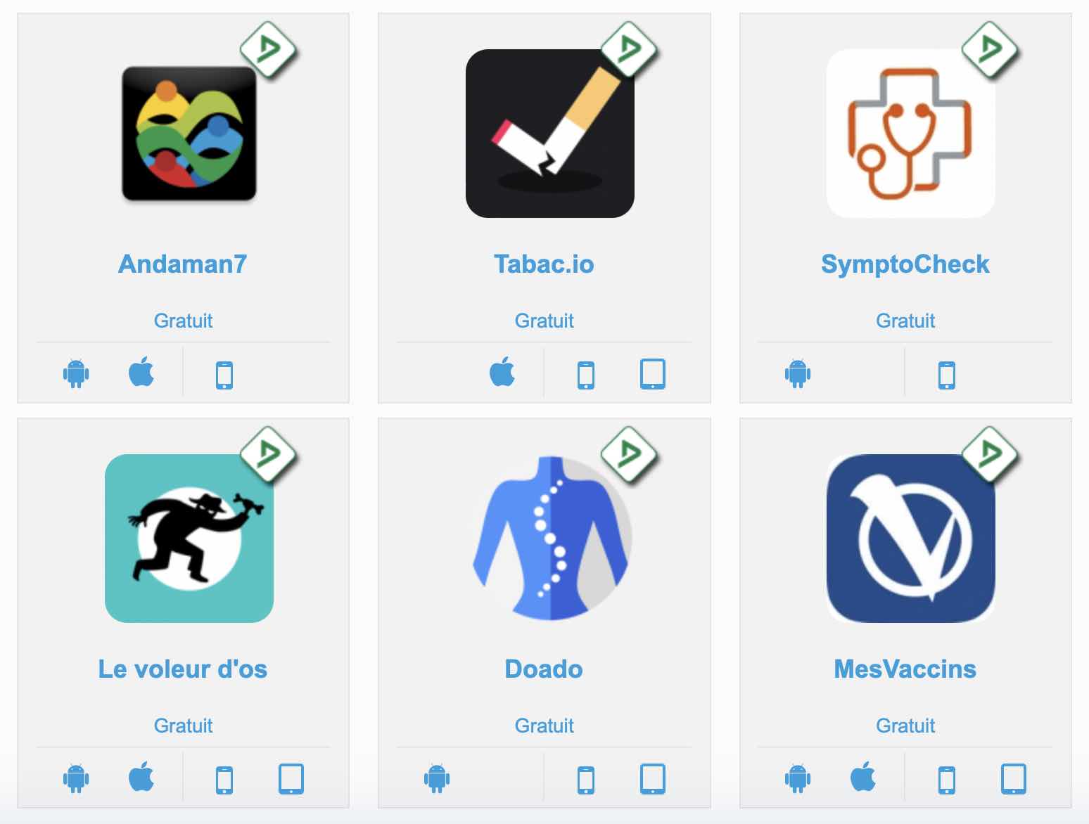Screen dimensions: 1089x824
Task: Open the SymptoCheck title link
Action: coord(905,264)
